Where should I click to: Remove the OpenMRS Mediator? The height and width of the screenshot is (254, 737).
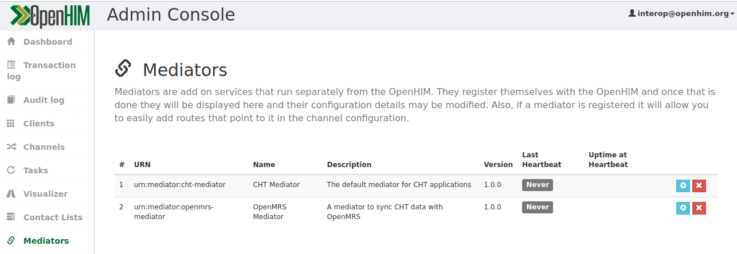pos(699,208)
